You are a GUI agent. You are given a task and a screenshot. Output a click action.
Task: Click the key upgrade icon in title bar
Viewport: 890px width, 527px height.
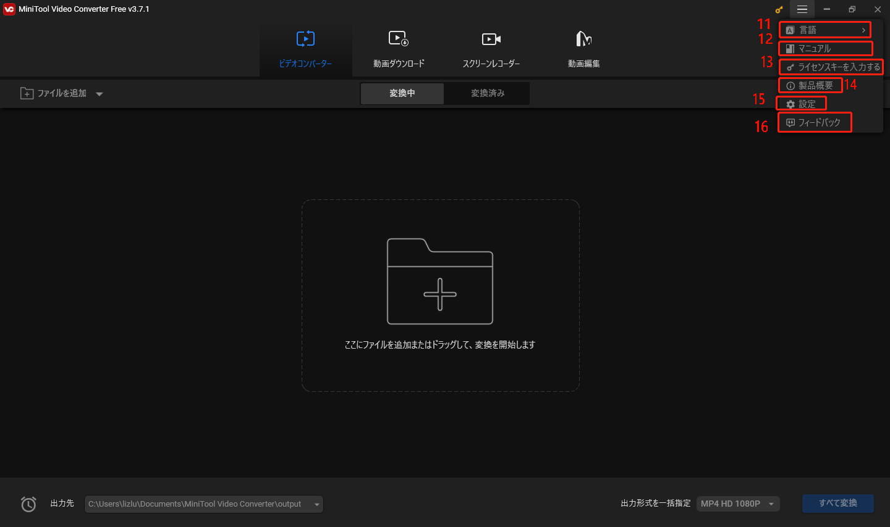779,9
